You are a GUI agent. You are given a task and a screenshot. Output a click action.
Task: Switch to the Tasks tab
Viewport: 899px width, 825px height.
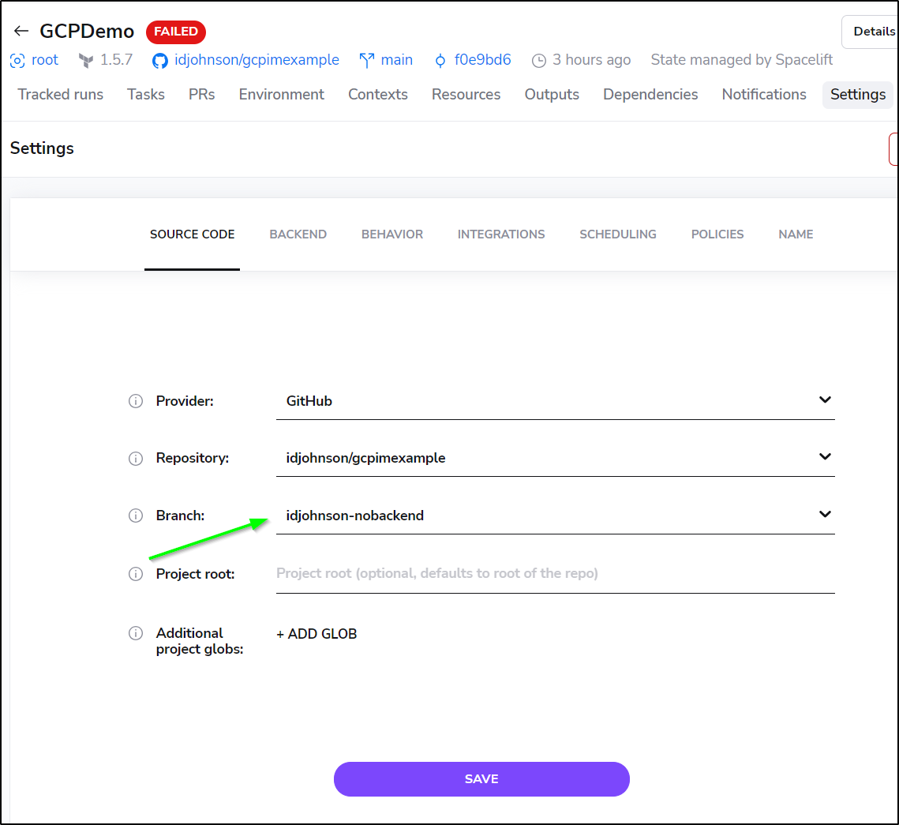[x=146, y=95]
